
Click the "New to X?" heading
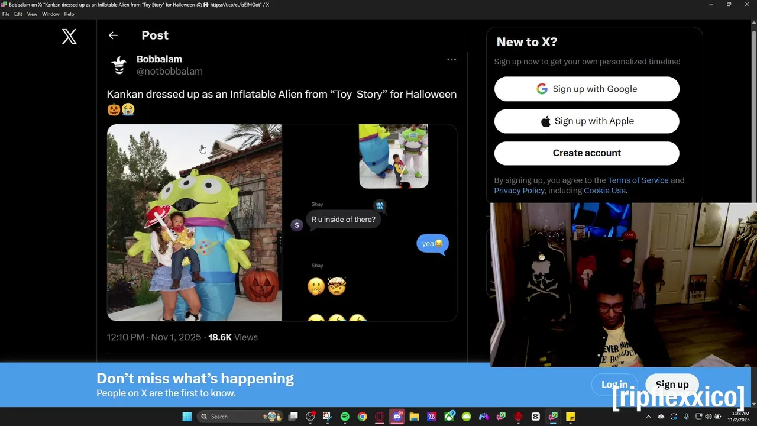coord(527,42)
